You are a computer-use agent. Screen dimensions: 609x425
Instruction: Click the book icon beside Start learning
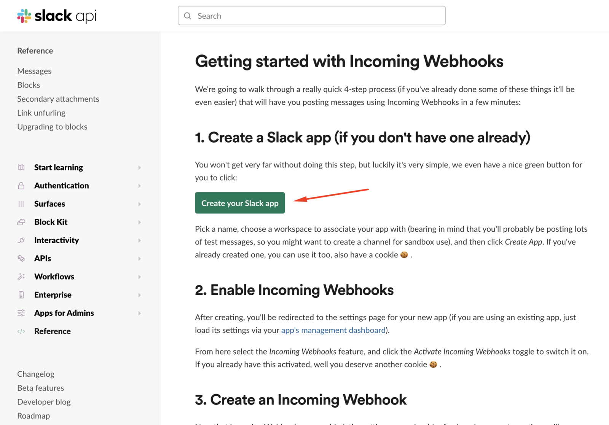tap(21, 167)
